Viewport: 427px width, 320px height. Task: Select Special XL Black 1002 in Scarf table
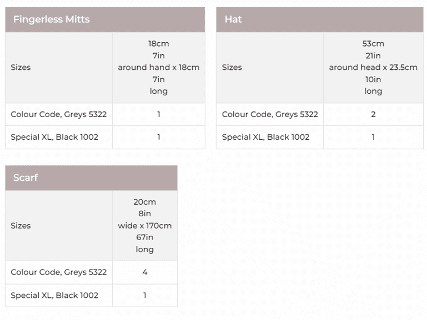point(54,295)
